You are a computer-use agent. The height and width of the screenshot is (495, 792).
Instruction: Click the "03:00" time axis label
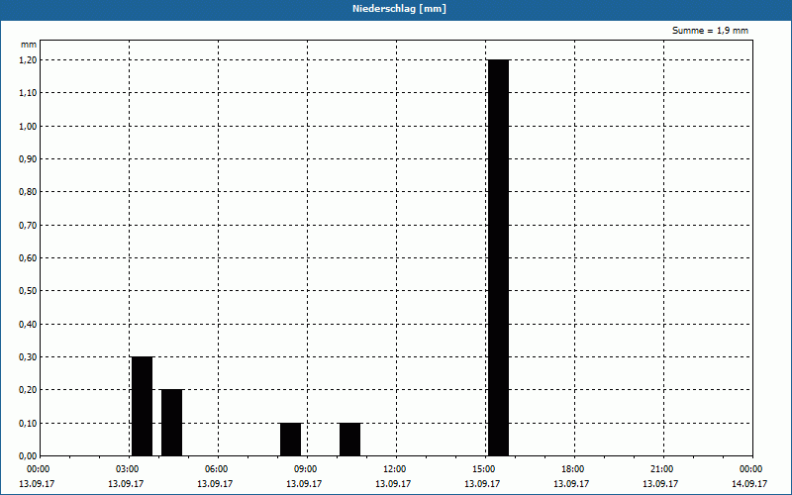tap(128, 469)
